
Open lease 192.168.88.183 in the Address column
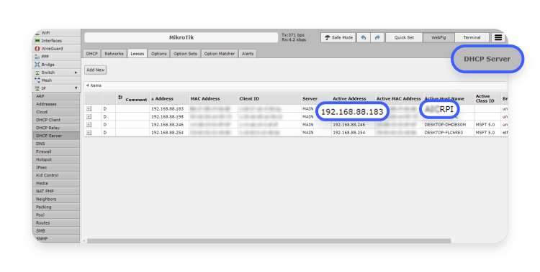coord(167,109)
